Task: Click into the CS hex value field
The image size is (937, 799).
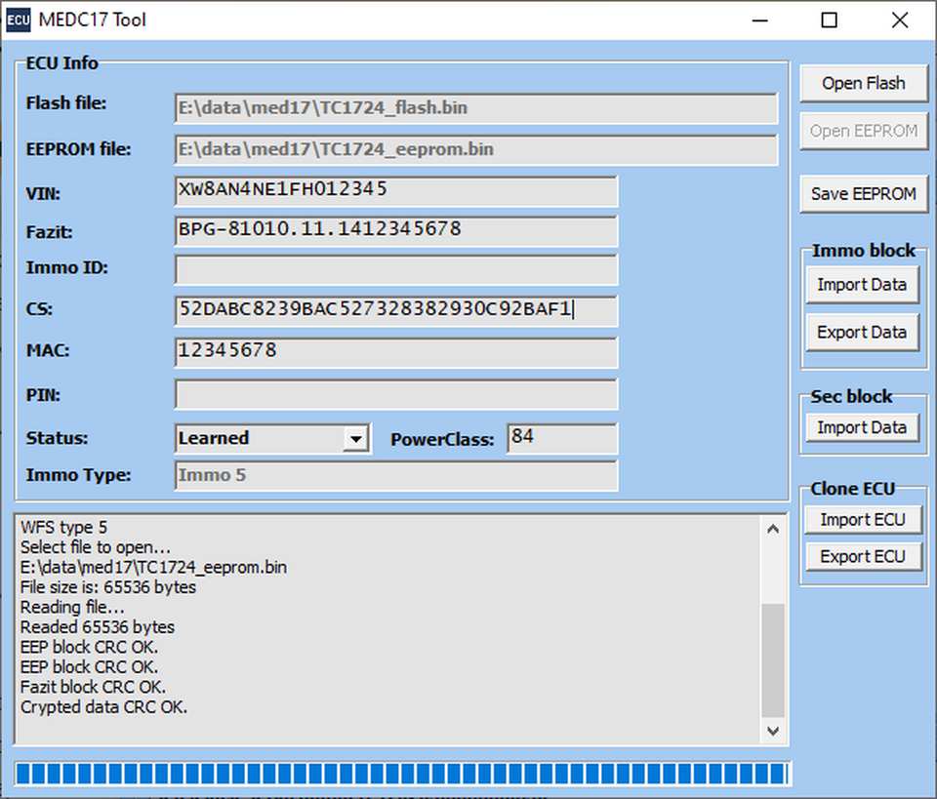Action: [395, 311]
